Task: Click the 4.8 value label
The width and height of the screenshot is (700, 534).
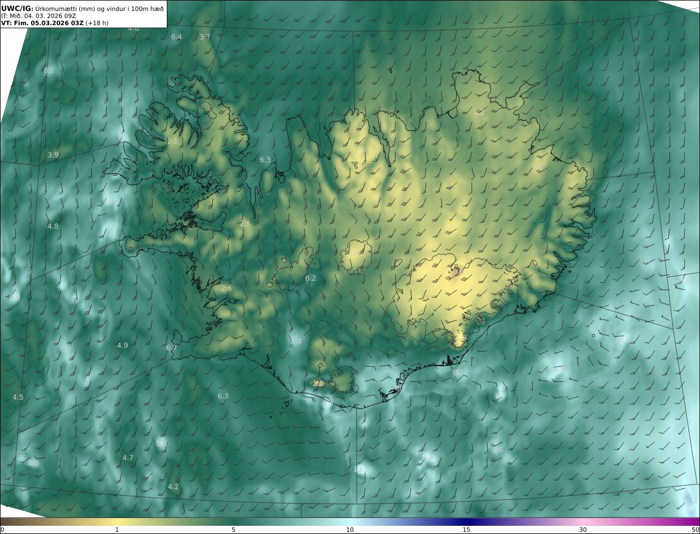Action: point(53,226)
